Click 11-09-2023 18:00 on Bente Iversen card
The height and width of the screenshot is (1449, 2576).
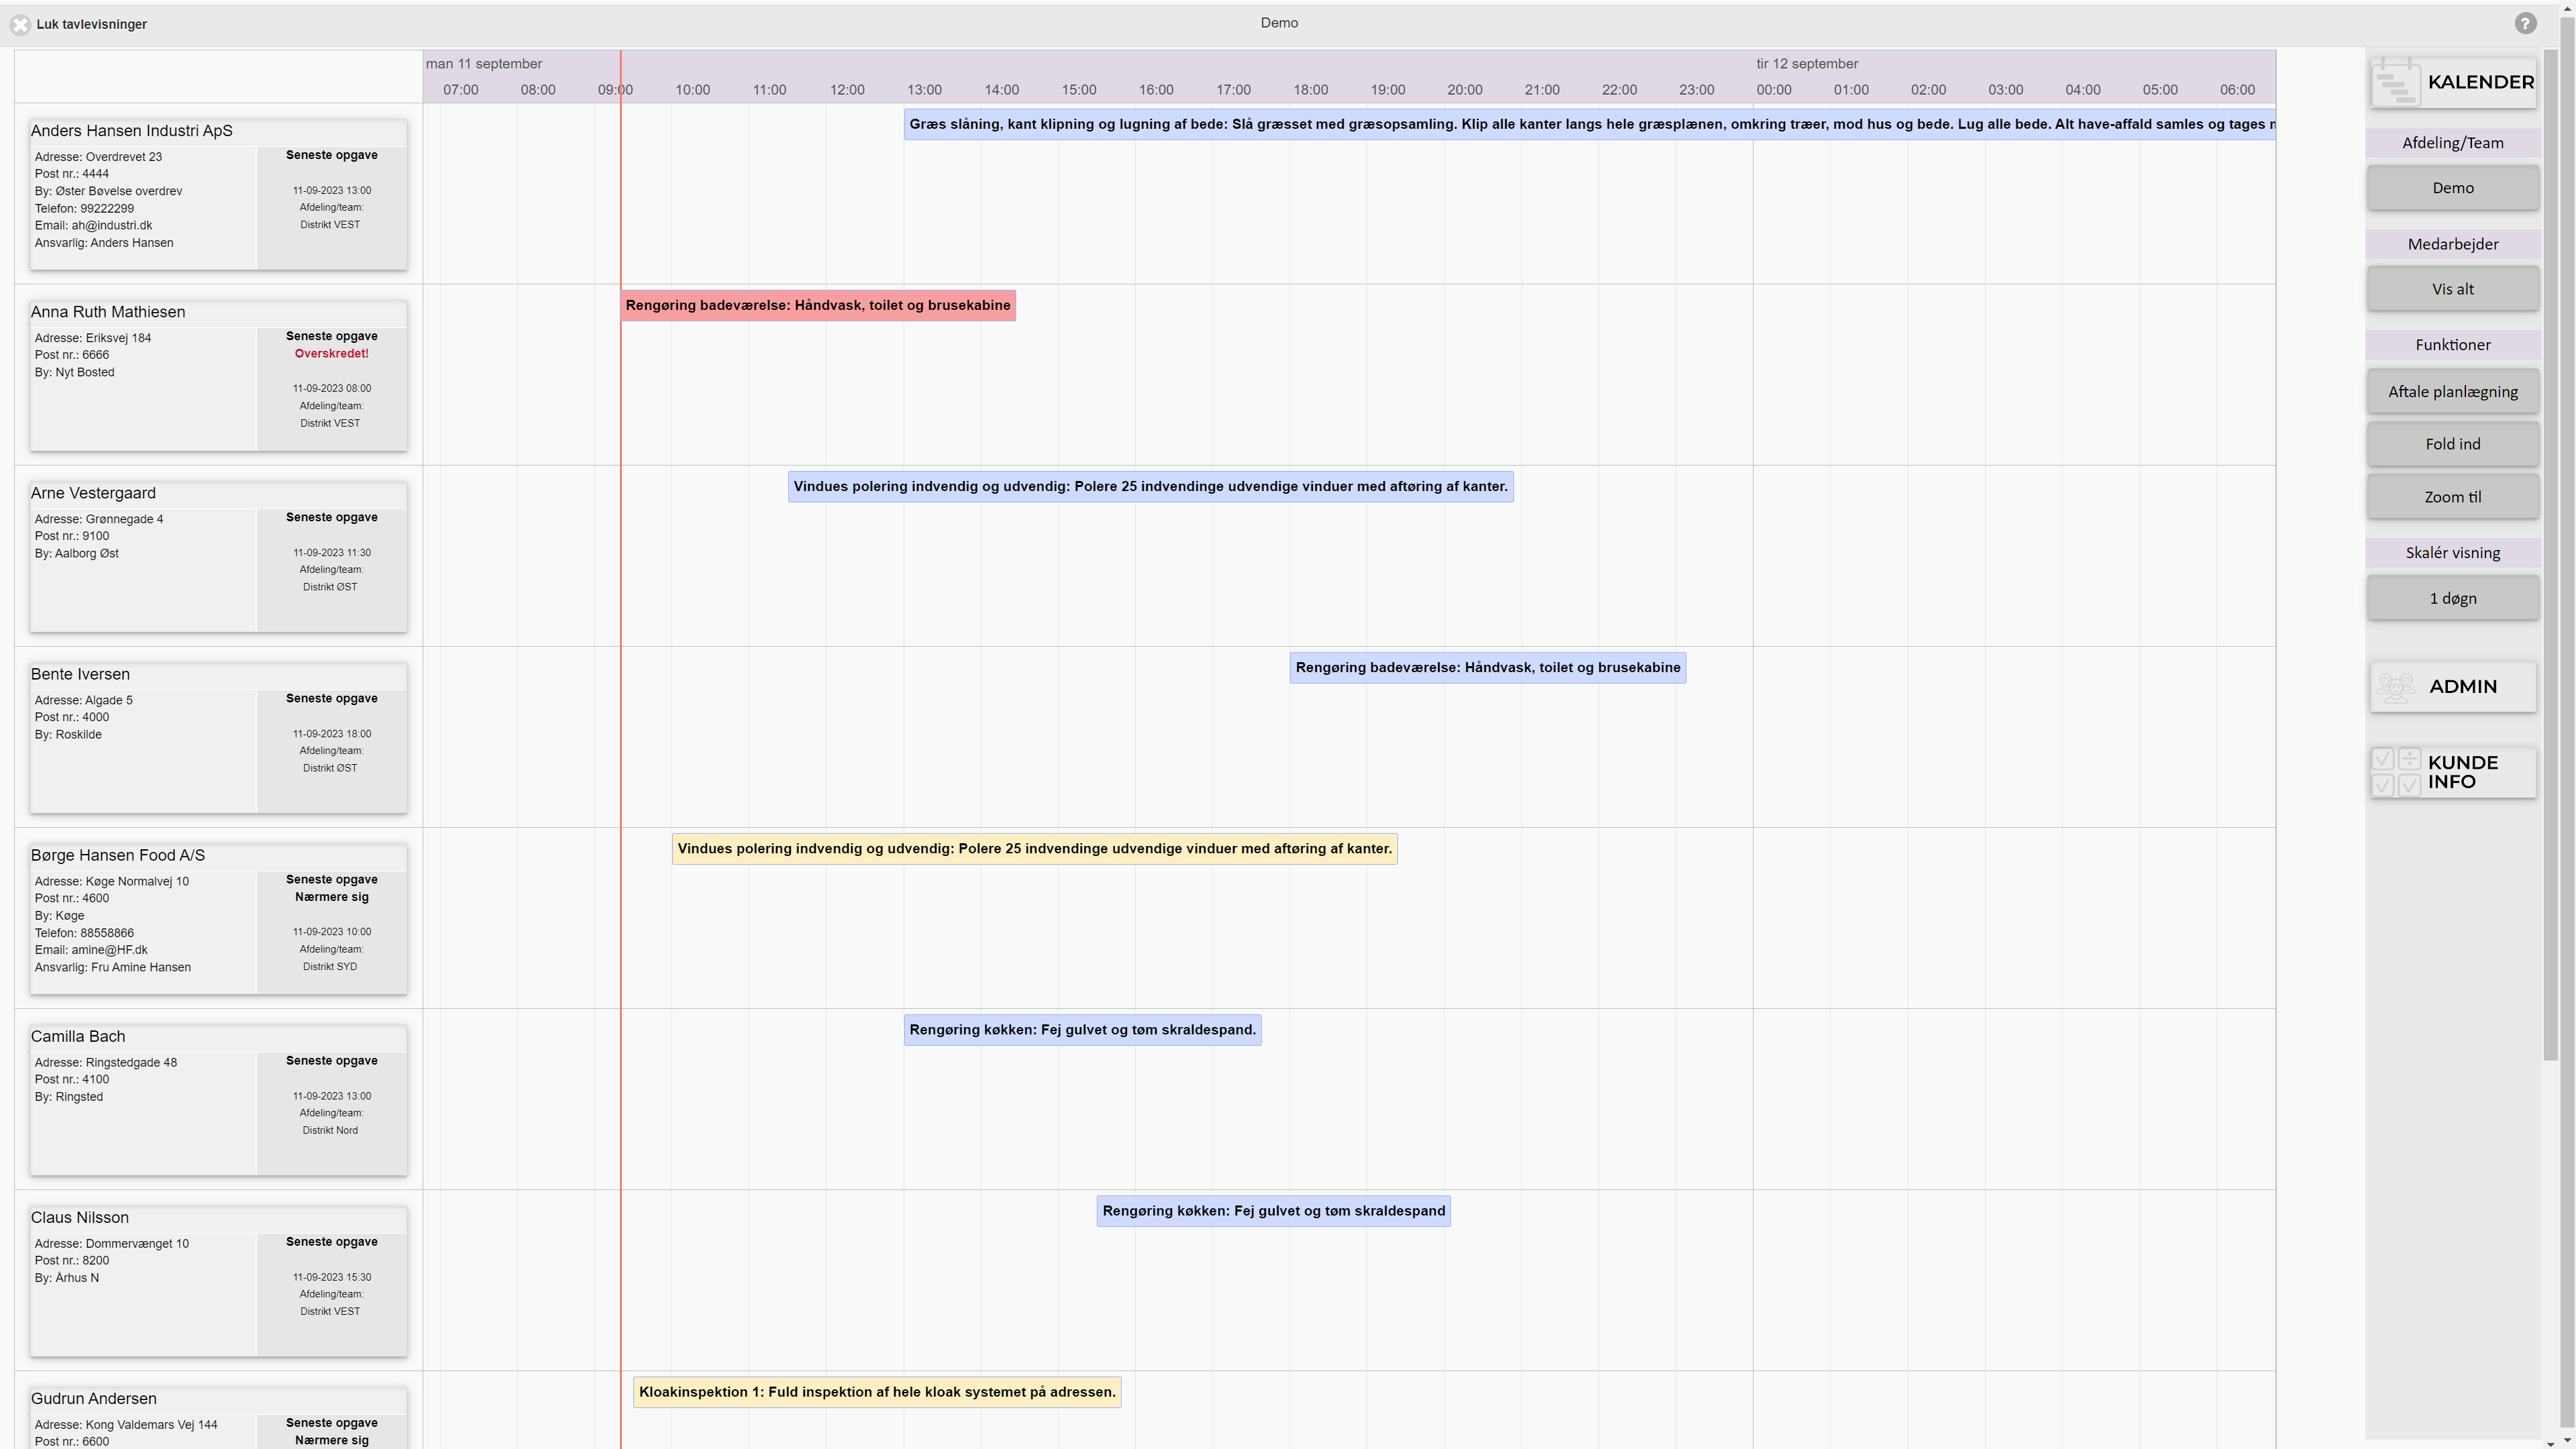click(x=331, y=734)
